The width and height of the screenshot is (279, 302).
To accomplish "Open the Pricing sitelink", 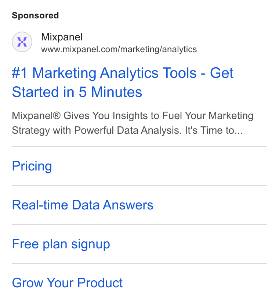I will [x=32, y=166].
